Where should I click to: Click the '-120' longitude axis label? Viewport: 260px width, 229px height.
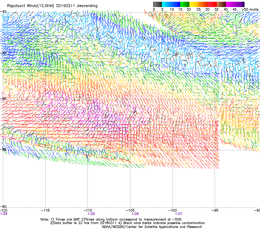4,210
